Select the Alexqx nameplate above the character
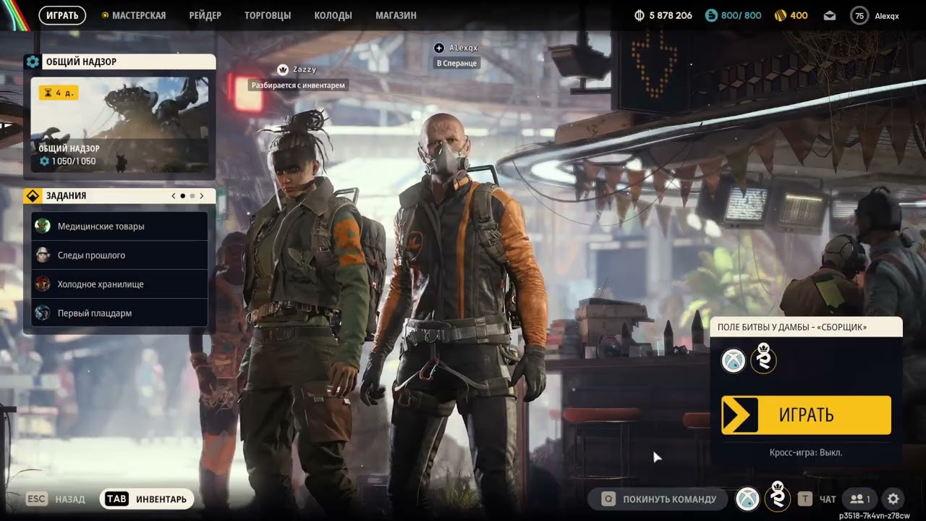 [x=464, y=48]
